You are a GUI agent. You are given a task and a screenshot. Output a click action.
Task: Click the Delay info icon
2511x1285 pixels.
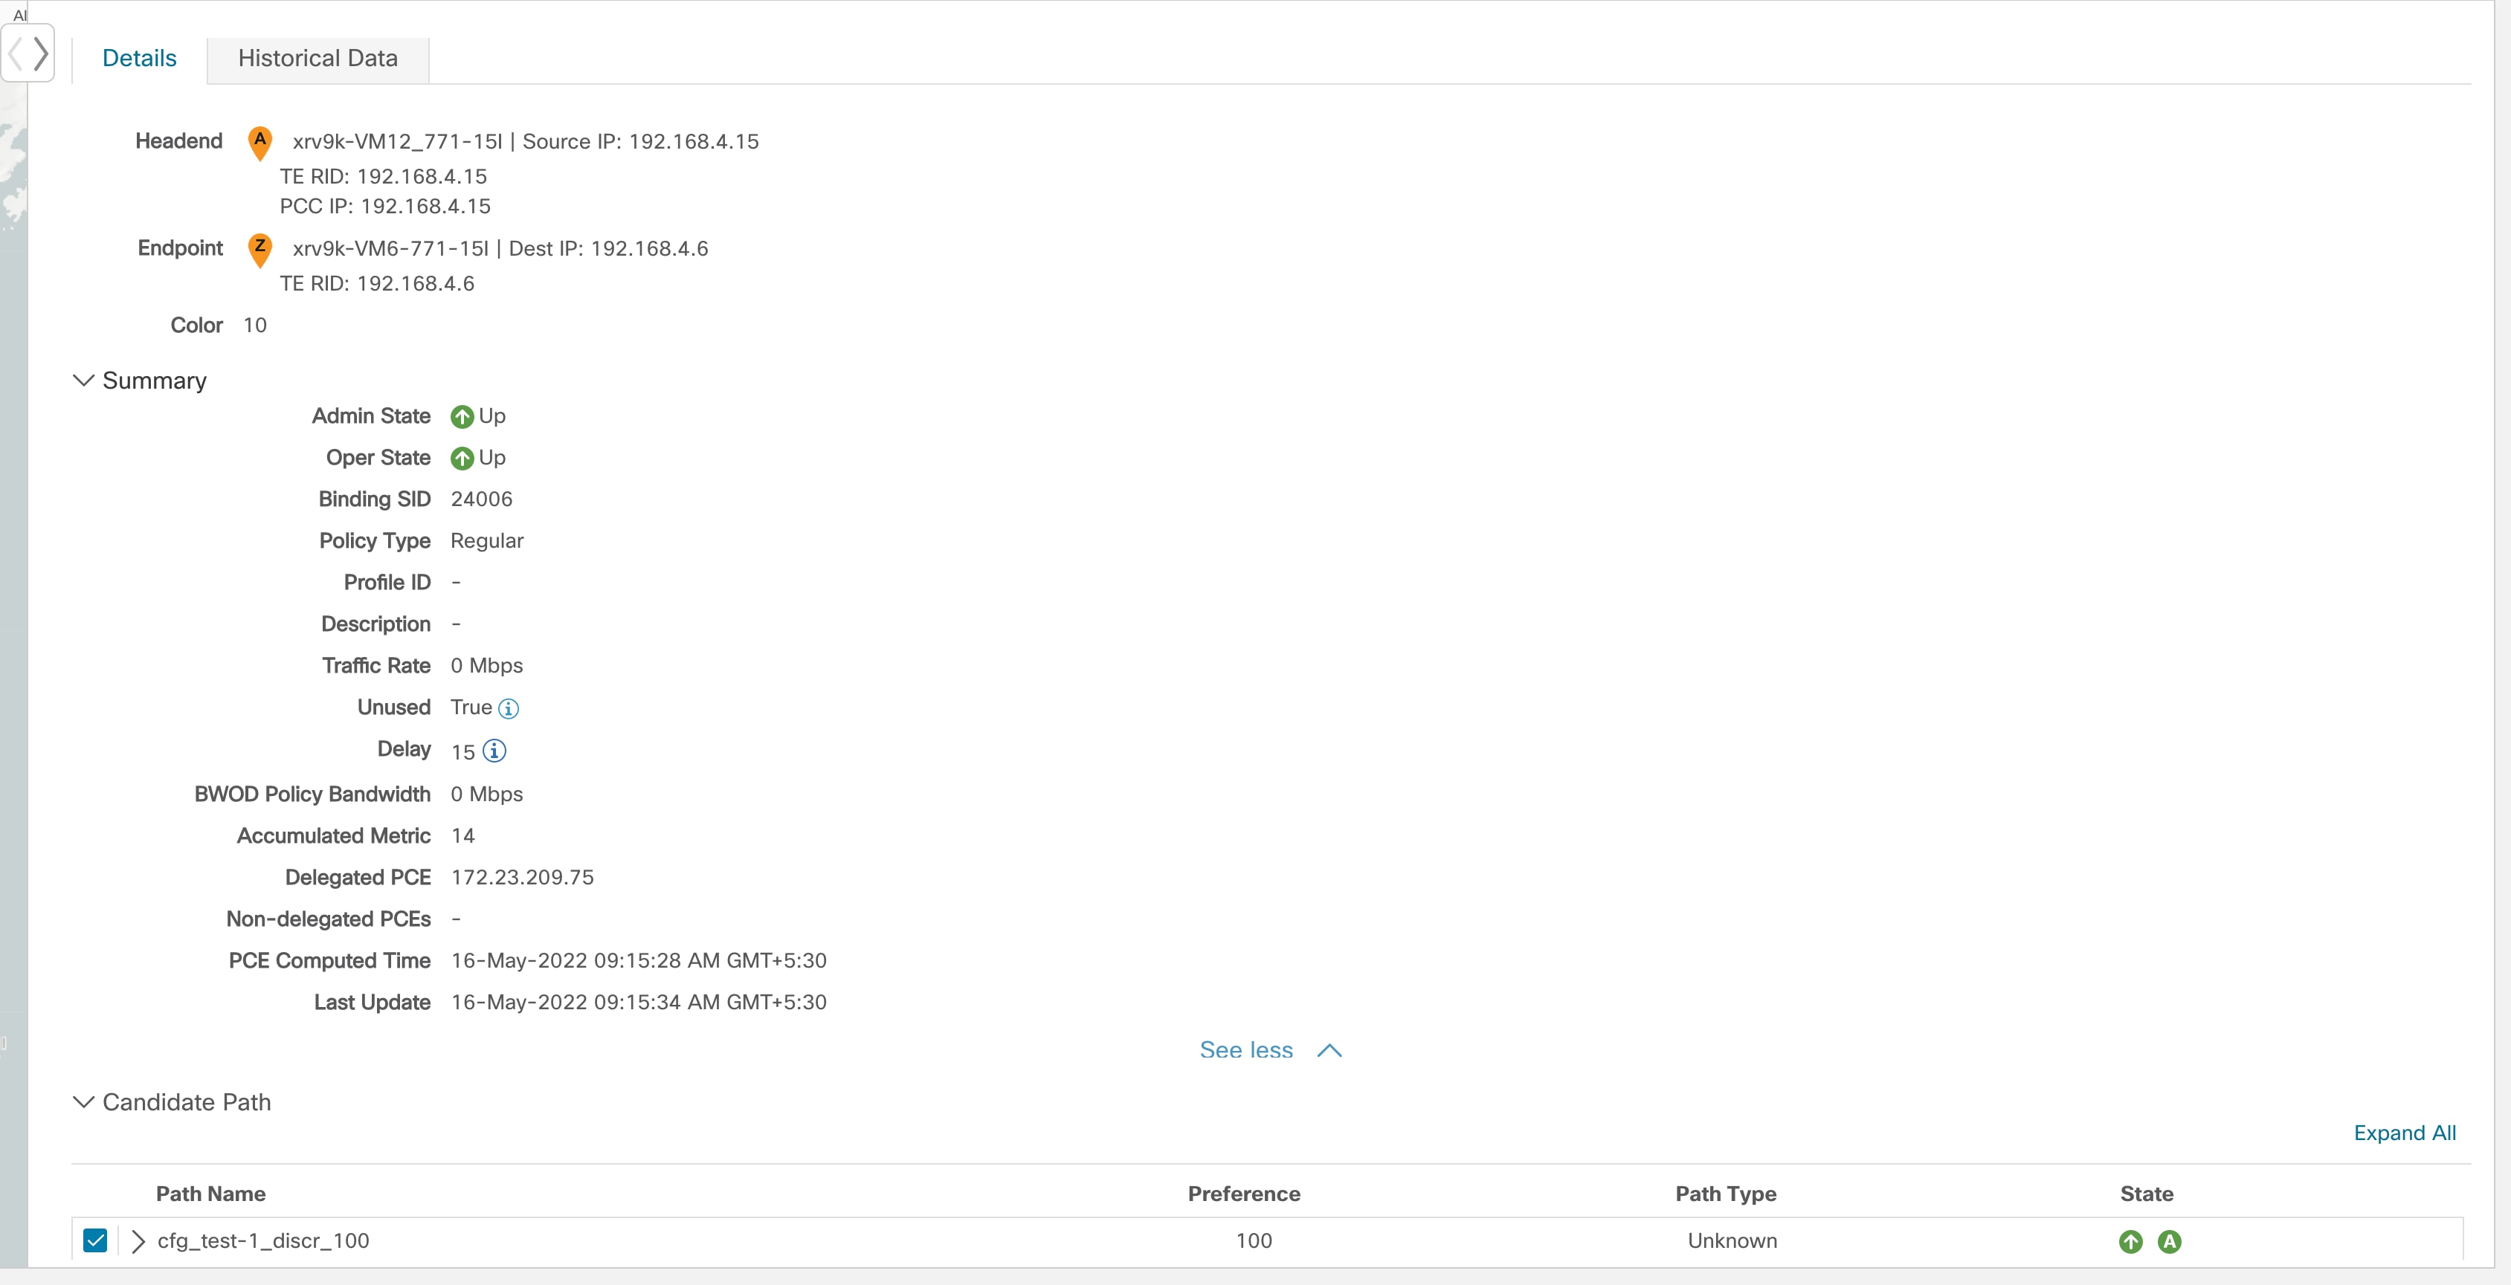[494, 750]
